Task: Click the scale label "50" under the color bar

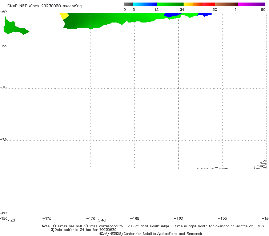Action: [215, 10]
